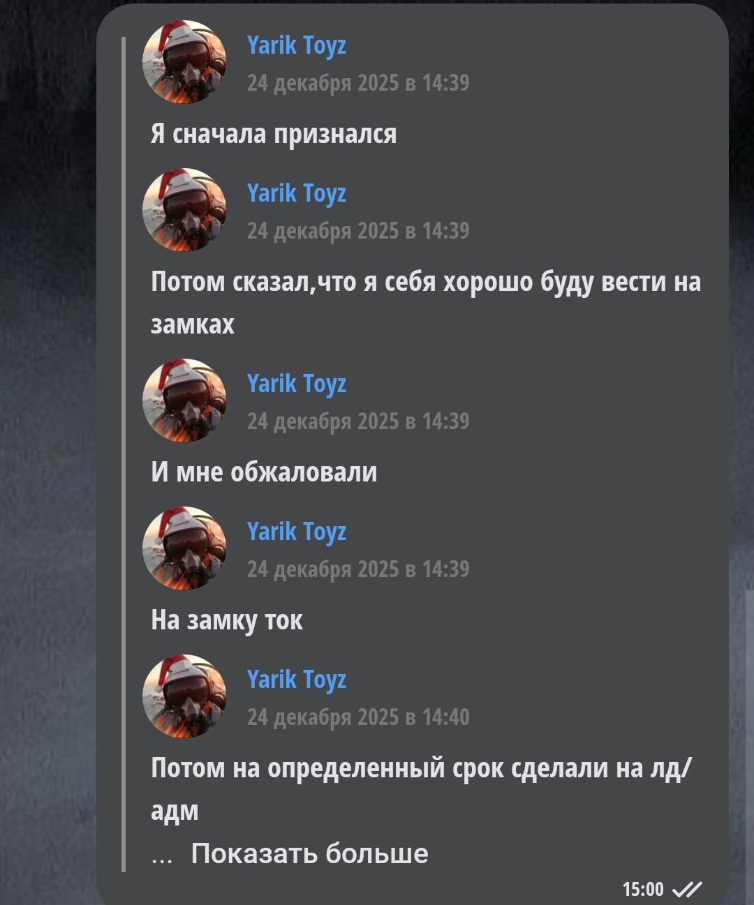The height and width of the screenshot is (905, 754).
Task: Select Yarik Toyz name above "И мне обжаловали"
Action: coord(297,384)
